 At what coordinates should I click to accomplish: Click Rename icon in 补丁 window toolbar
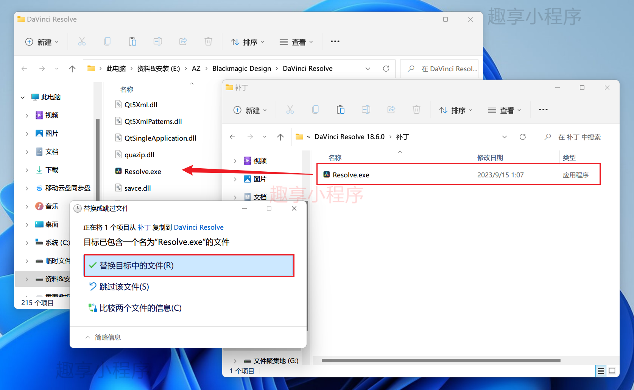click(x=366, y=110)
